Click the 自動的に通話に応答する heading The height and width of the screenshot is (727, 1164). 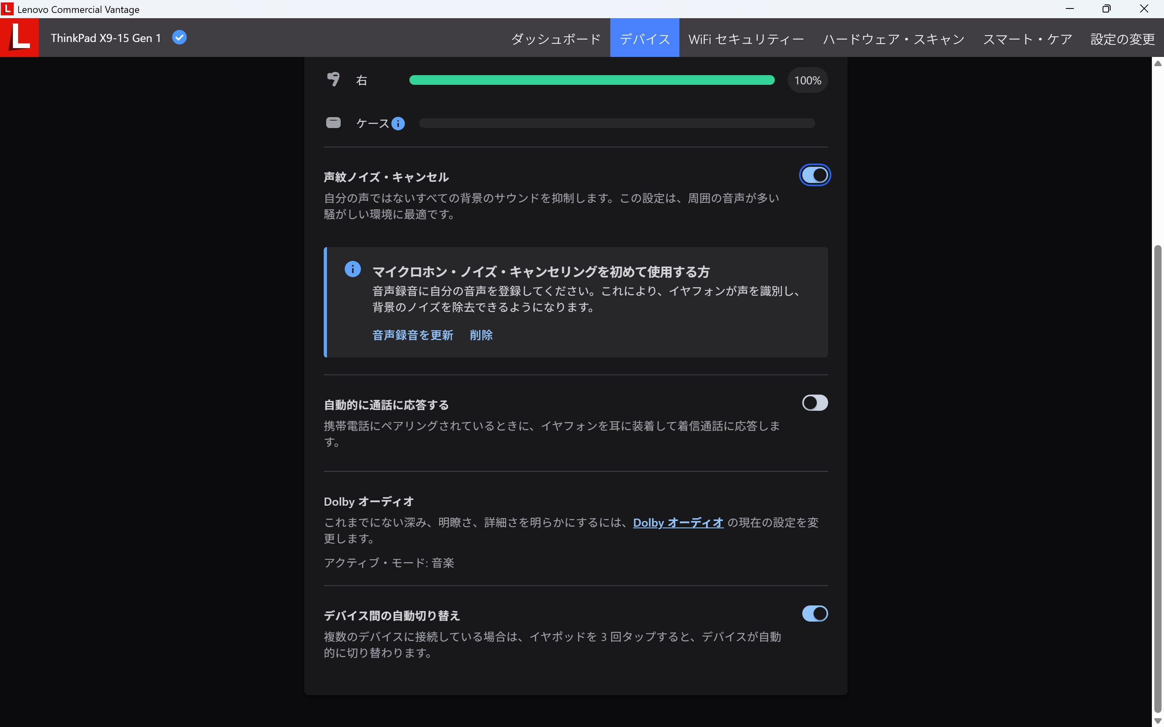point(386,405)
